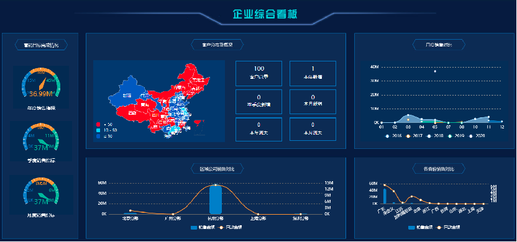
Task: Click the 杭州分部 axis label
Action: 216,218
